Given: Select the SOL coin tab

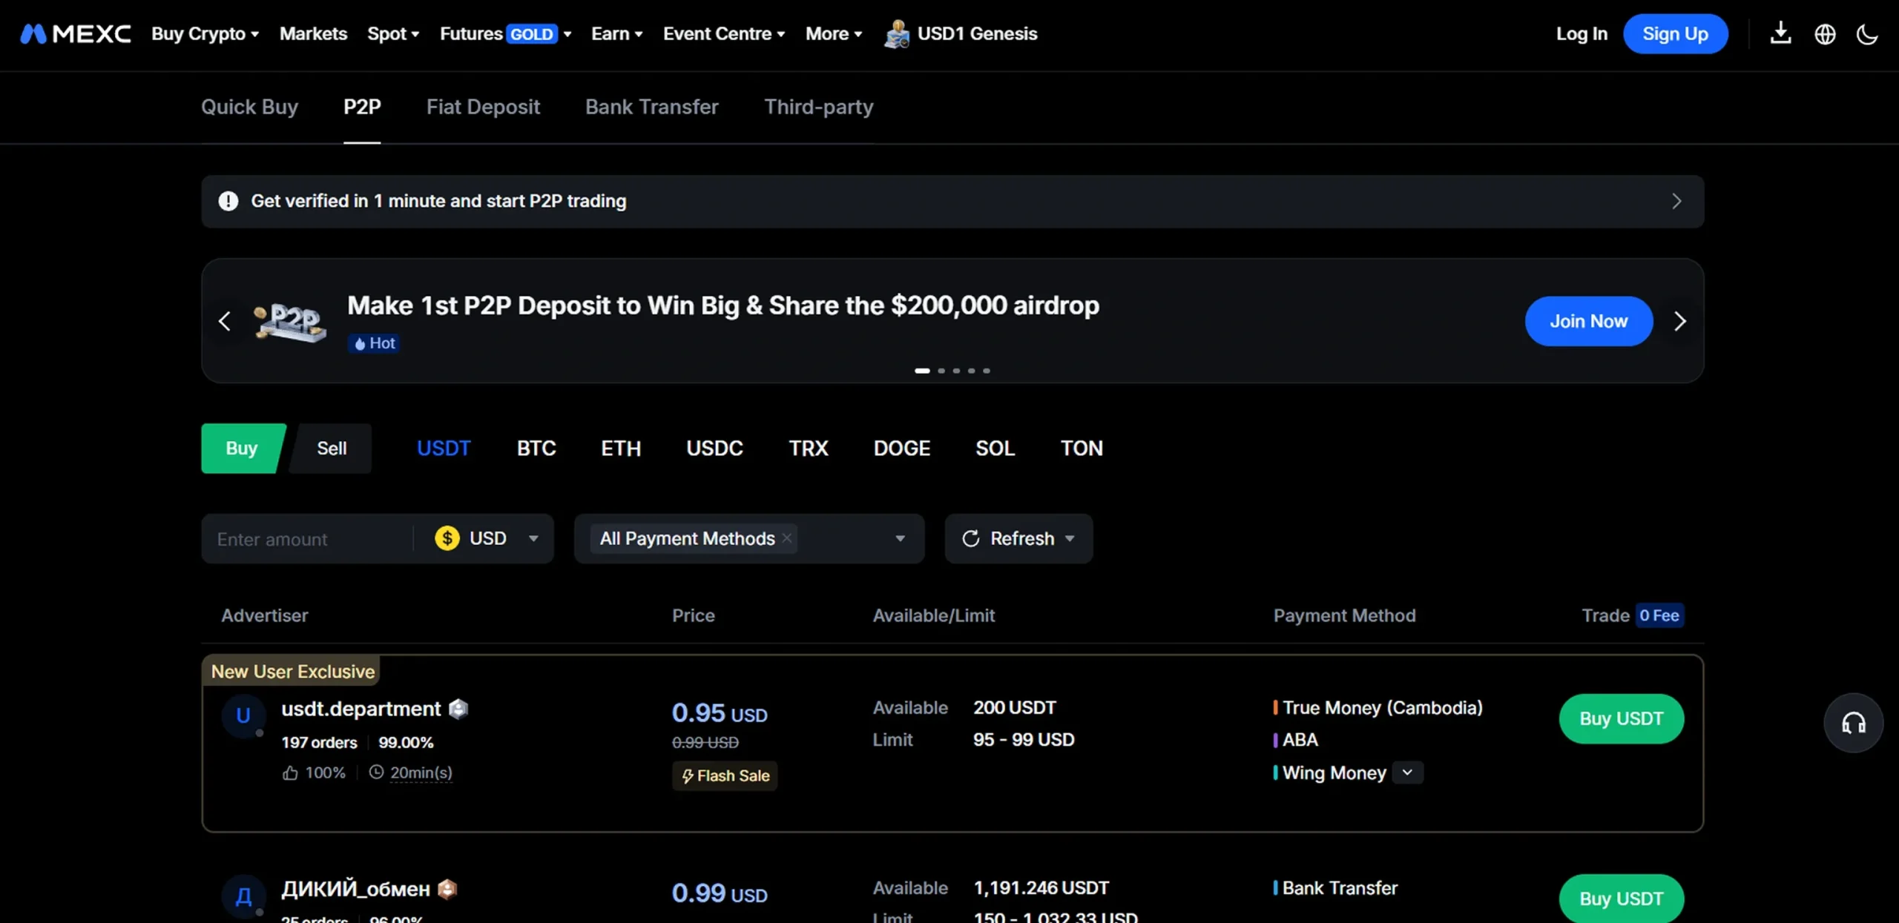Looking at the screenshot, I should [x=995, y=449].
